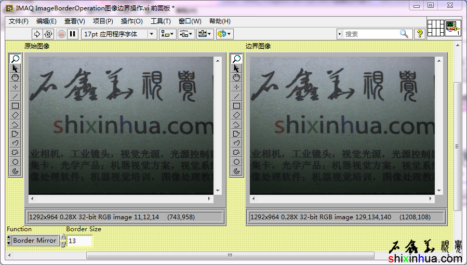
Task: Click Border Size stepper arrows
Action: pyautogui.click(x=63, y=241)
